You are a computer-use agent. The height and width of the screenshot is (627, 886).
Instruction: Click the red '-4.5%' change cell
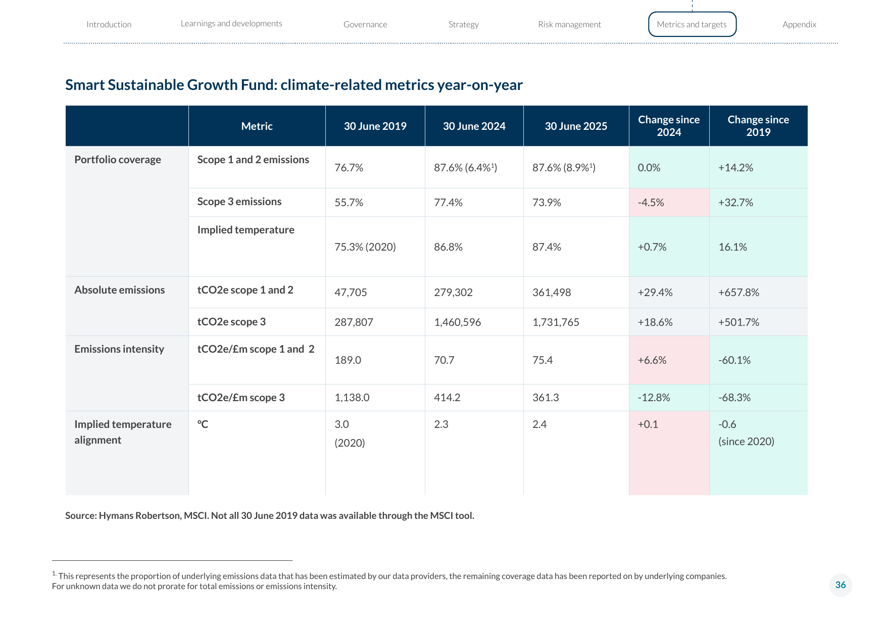point(669,203)
